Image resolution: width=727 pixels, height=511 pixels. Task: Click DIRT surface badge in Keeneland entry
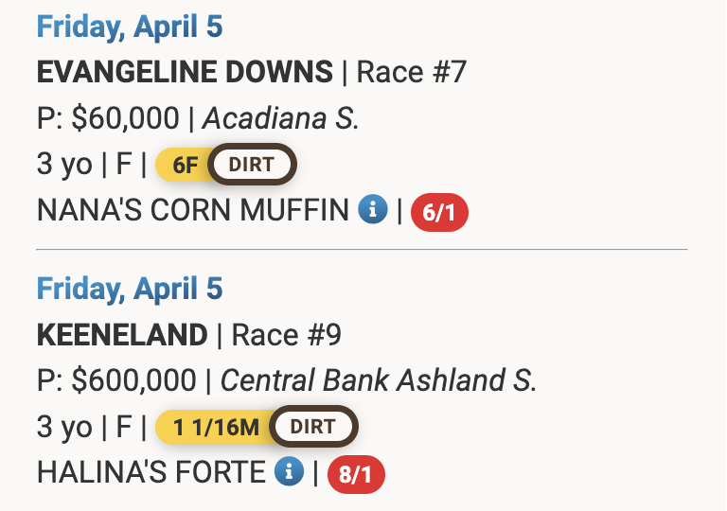pyautogui.click(x=313, y=427)
